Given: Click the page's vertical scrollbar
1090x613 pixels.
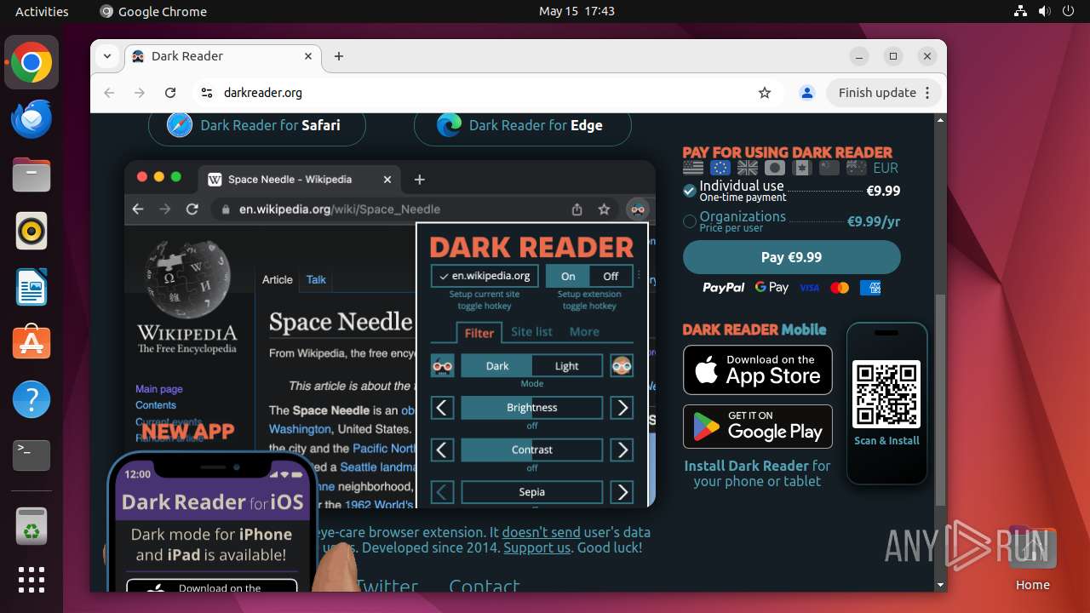Looking at the screenshot, I should point(940,400).
